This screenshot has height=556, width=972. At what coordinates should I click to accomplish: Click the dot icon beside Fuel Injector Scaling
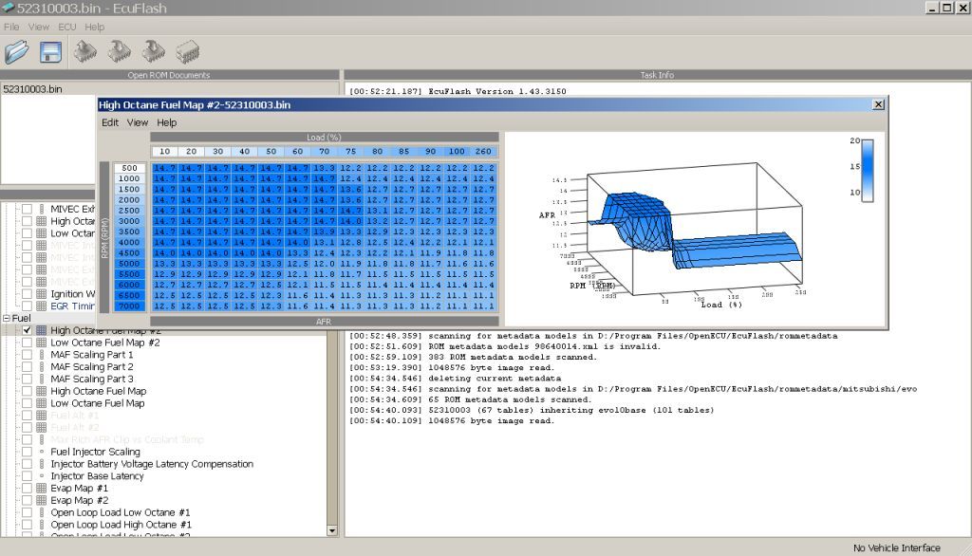[x=42, y=452]
